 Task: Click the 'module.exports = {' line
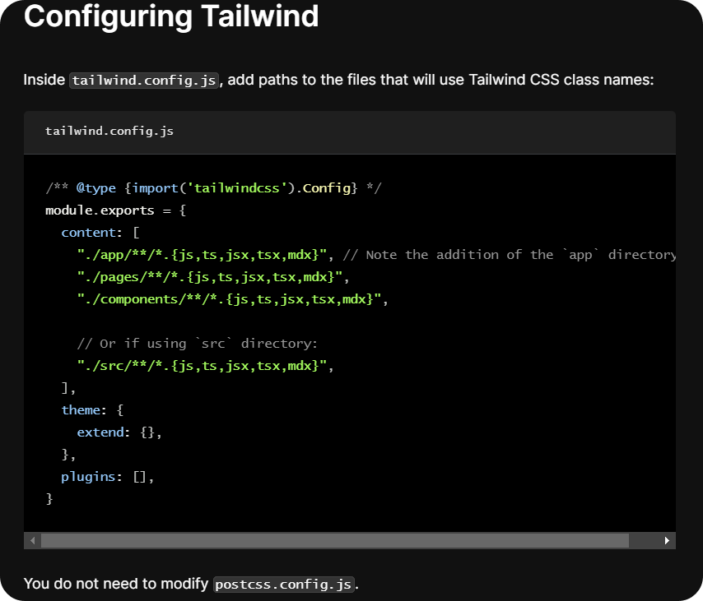(x=116, y=210)
